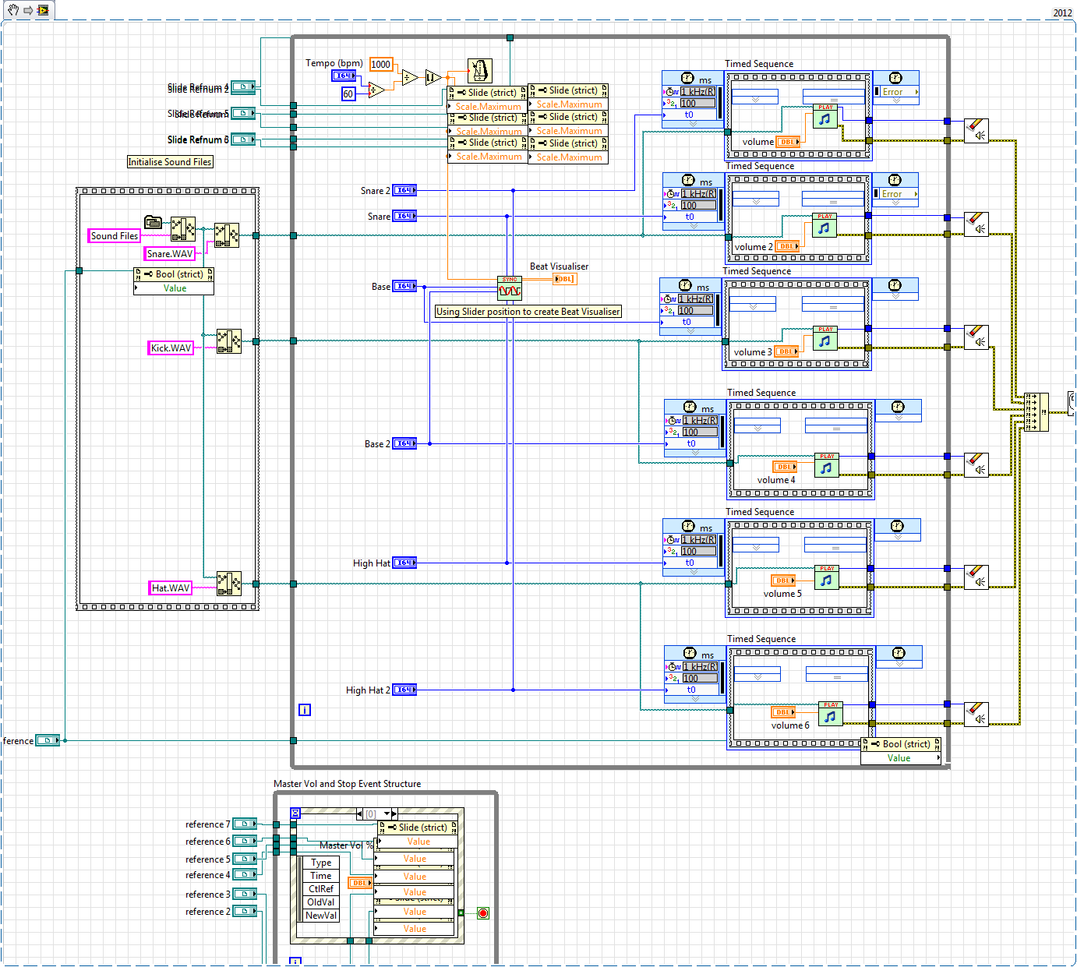Image resolution: width=1077 pixels, height=967 pixels.
Task: Select the Sound Files string constant
Action: 115,236
